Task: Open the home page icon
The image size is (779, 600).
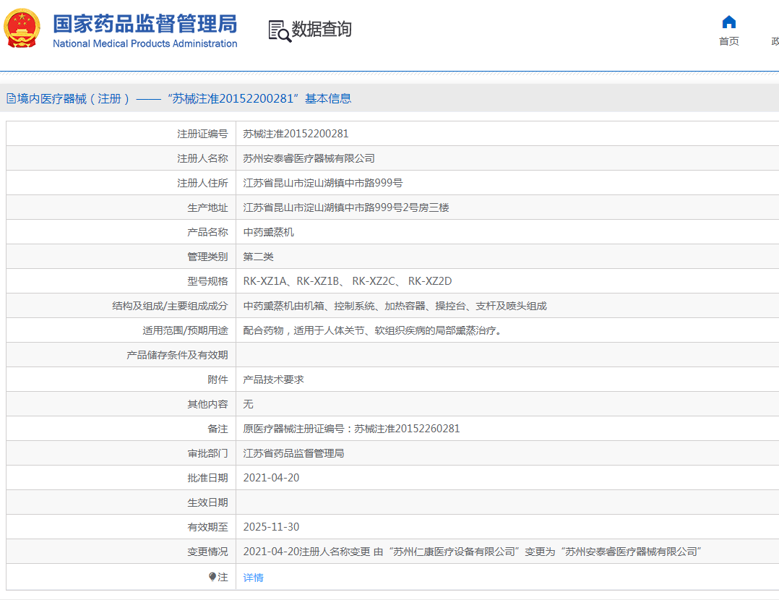Action: pos(729,22)
